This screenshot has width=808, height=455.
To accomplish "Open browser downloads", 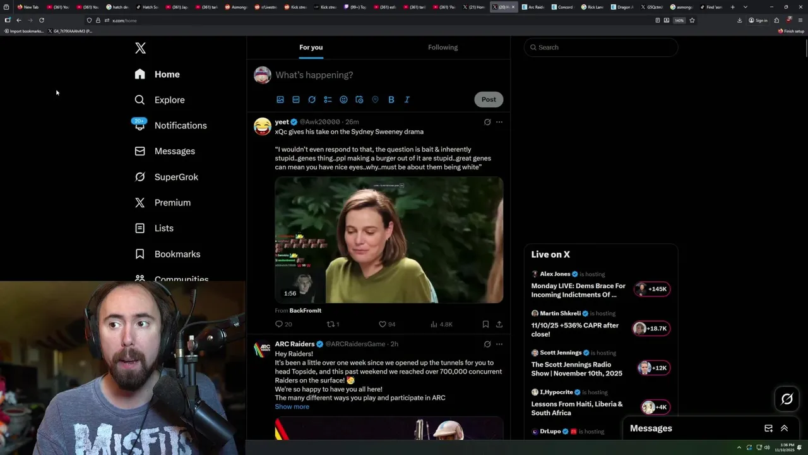I will pos(739,20).
